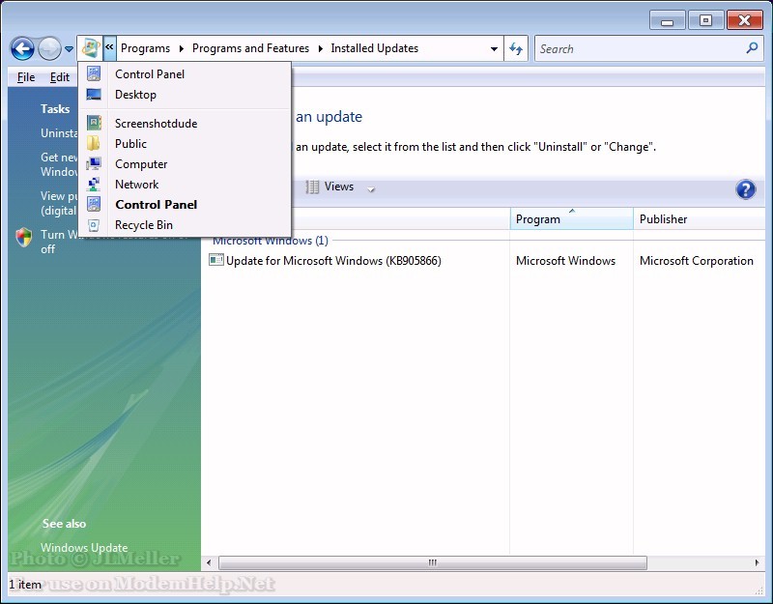
Task: Open the Views dropdown arrow
Action: [x=371, y=188]
